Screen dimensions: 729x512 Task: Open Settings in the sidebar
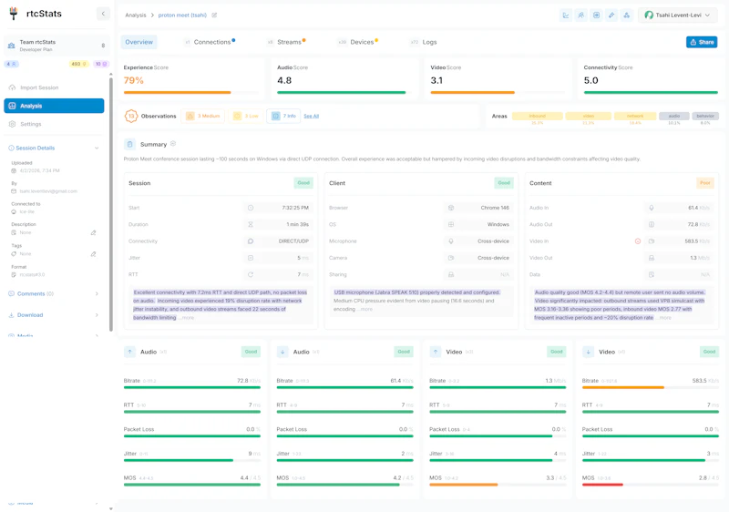(x=54, y=124)
